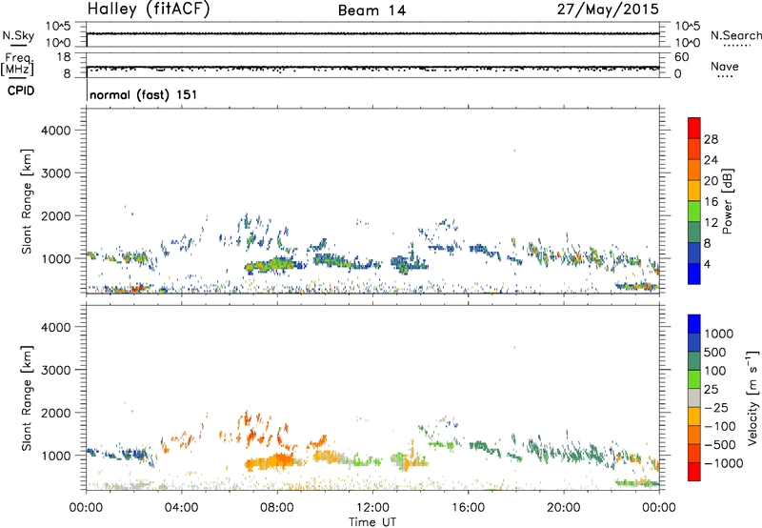Click the '08:00' time tick label
The height and width of the screenshot is (528, 762).
click(277, 508)
